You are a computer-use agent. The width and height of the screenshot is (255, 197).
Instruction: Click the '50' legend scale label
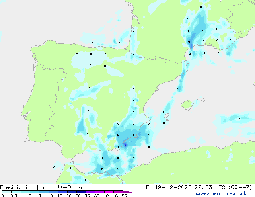pyautogui.click(x=124, y=195)
